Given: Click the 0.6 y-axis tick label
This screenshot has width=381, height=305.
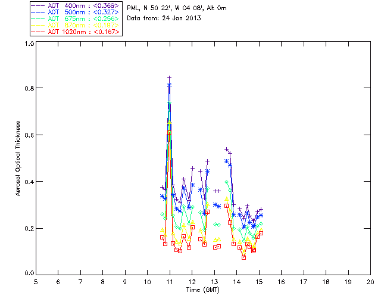Looking at the screenshot, I should coord(29,135).
